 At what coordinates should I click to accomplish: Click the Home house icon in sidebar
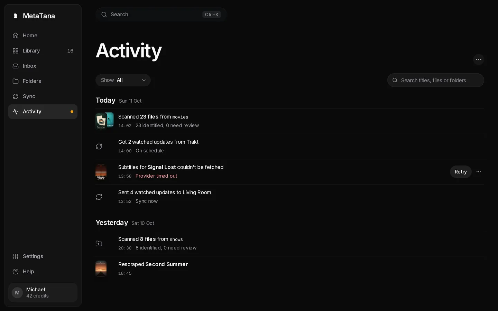pos(16,36)
